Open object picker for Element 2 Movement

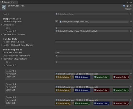pos(131,100)
